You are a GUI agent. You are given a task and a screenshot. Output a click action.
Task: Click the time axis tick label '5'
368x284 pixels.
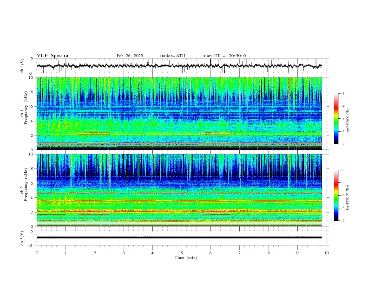182,253
